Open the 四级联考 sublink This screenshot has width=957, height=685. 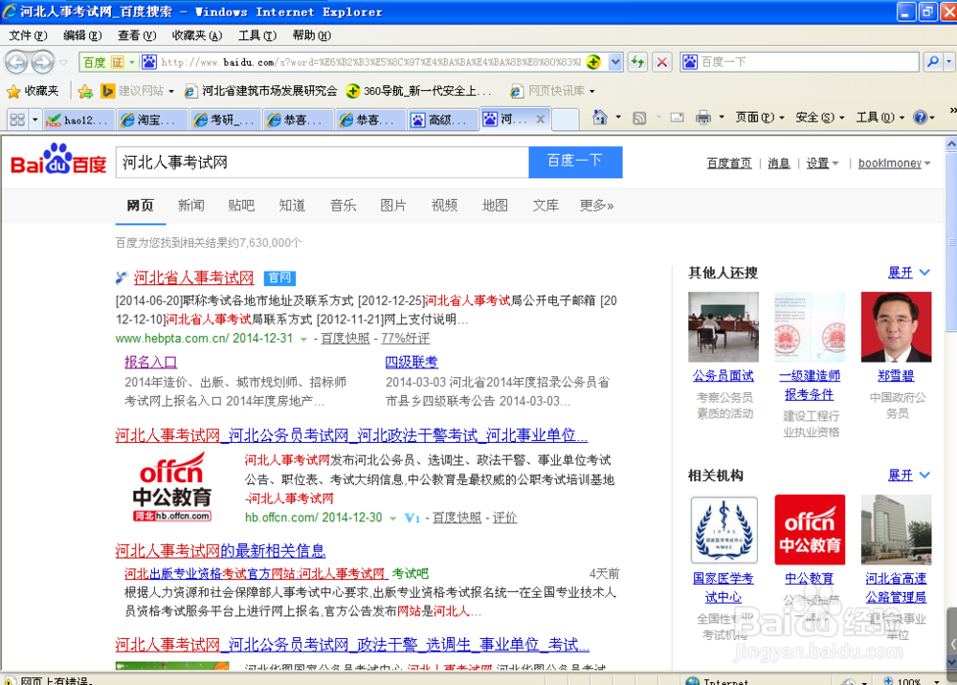click(x=412, y=363)
